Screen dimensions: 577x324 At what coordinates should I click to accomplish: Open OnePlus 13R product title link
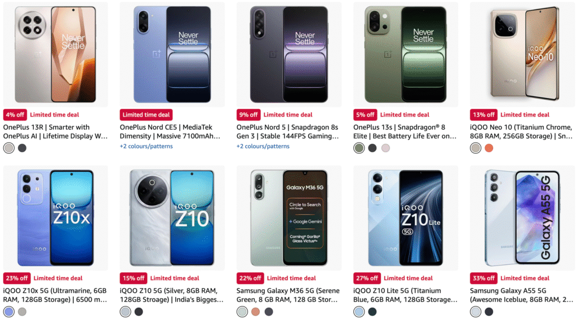(56, 131)
